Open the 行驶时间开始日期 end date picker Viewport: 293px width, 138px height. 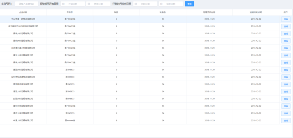tap(98, 4)
